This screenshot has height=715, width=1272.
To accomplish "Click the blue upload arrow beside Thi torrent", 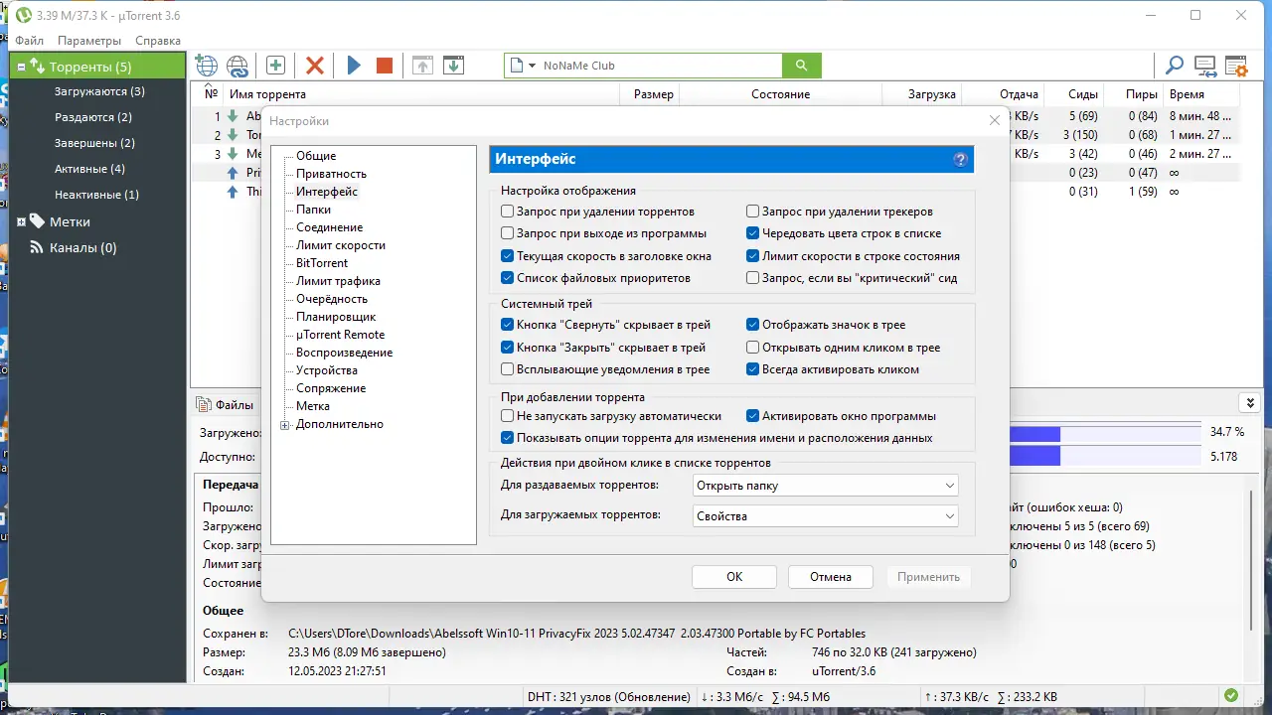I will point(234,192).
